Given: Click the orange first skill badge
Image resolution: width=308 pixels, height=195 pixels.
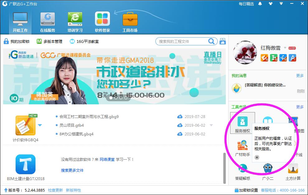Looking at the screenshot, I should 264,58.
